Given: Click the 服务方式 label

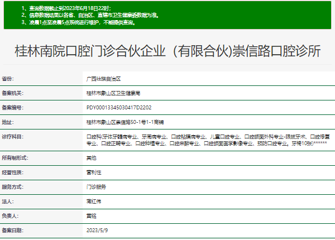Looking at the screenshot, I should pos(12,187).
